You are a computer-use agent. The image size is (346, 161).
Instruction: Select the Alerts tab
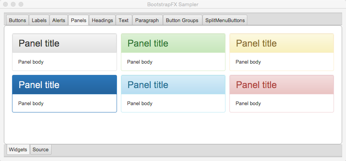pyautogui.click(x=59, y=20)
